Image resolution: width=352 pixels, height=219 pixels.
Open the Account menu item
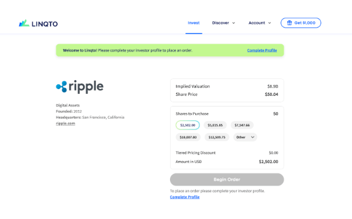point(257,23)
